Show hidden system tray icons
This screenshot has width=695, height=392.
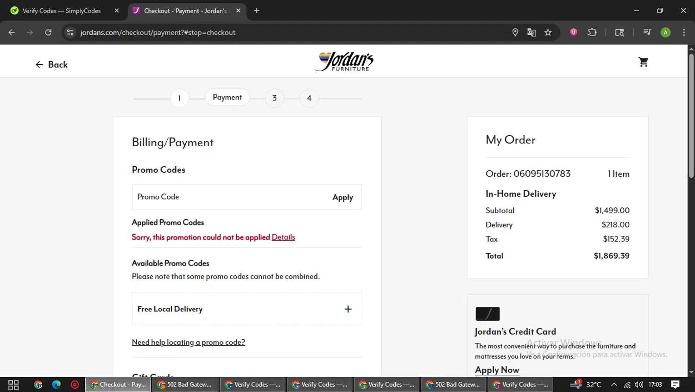614,385
